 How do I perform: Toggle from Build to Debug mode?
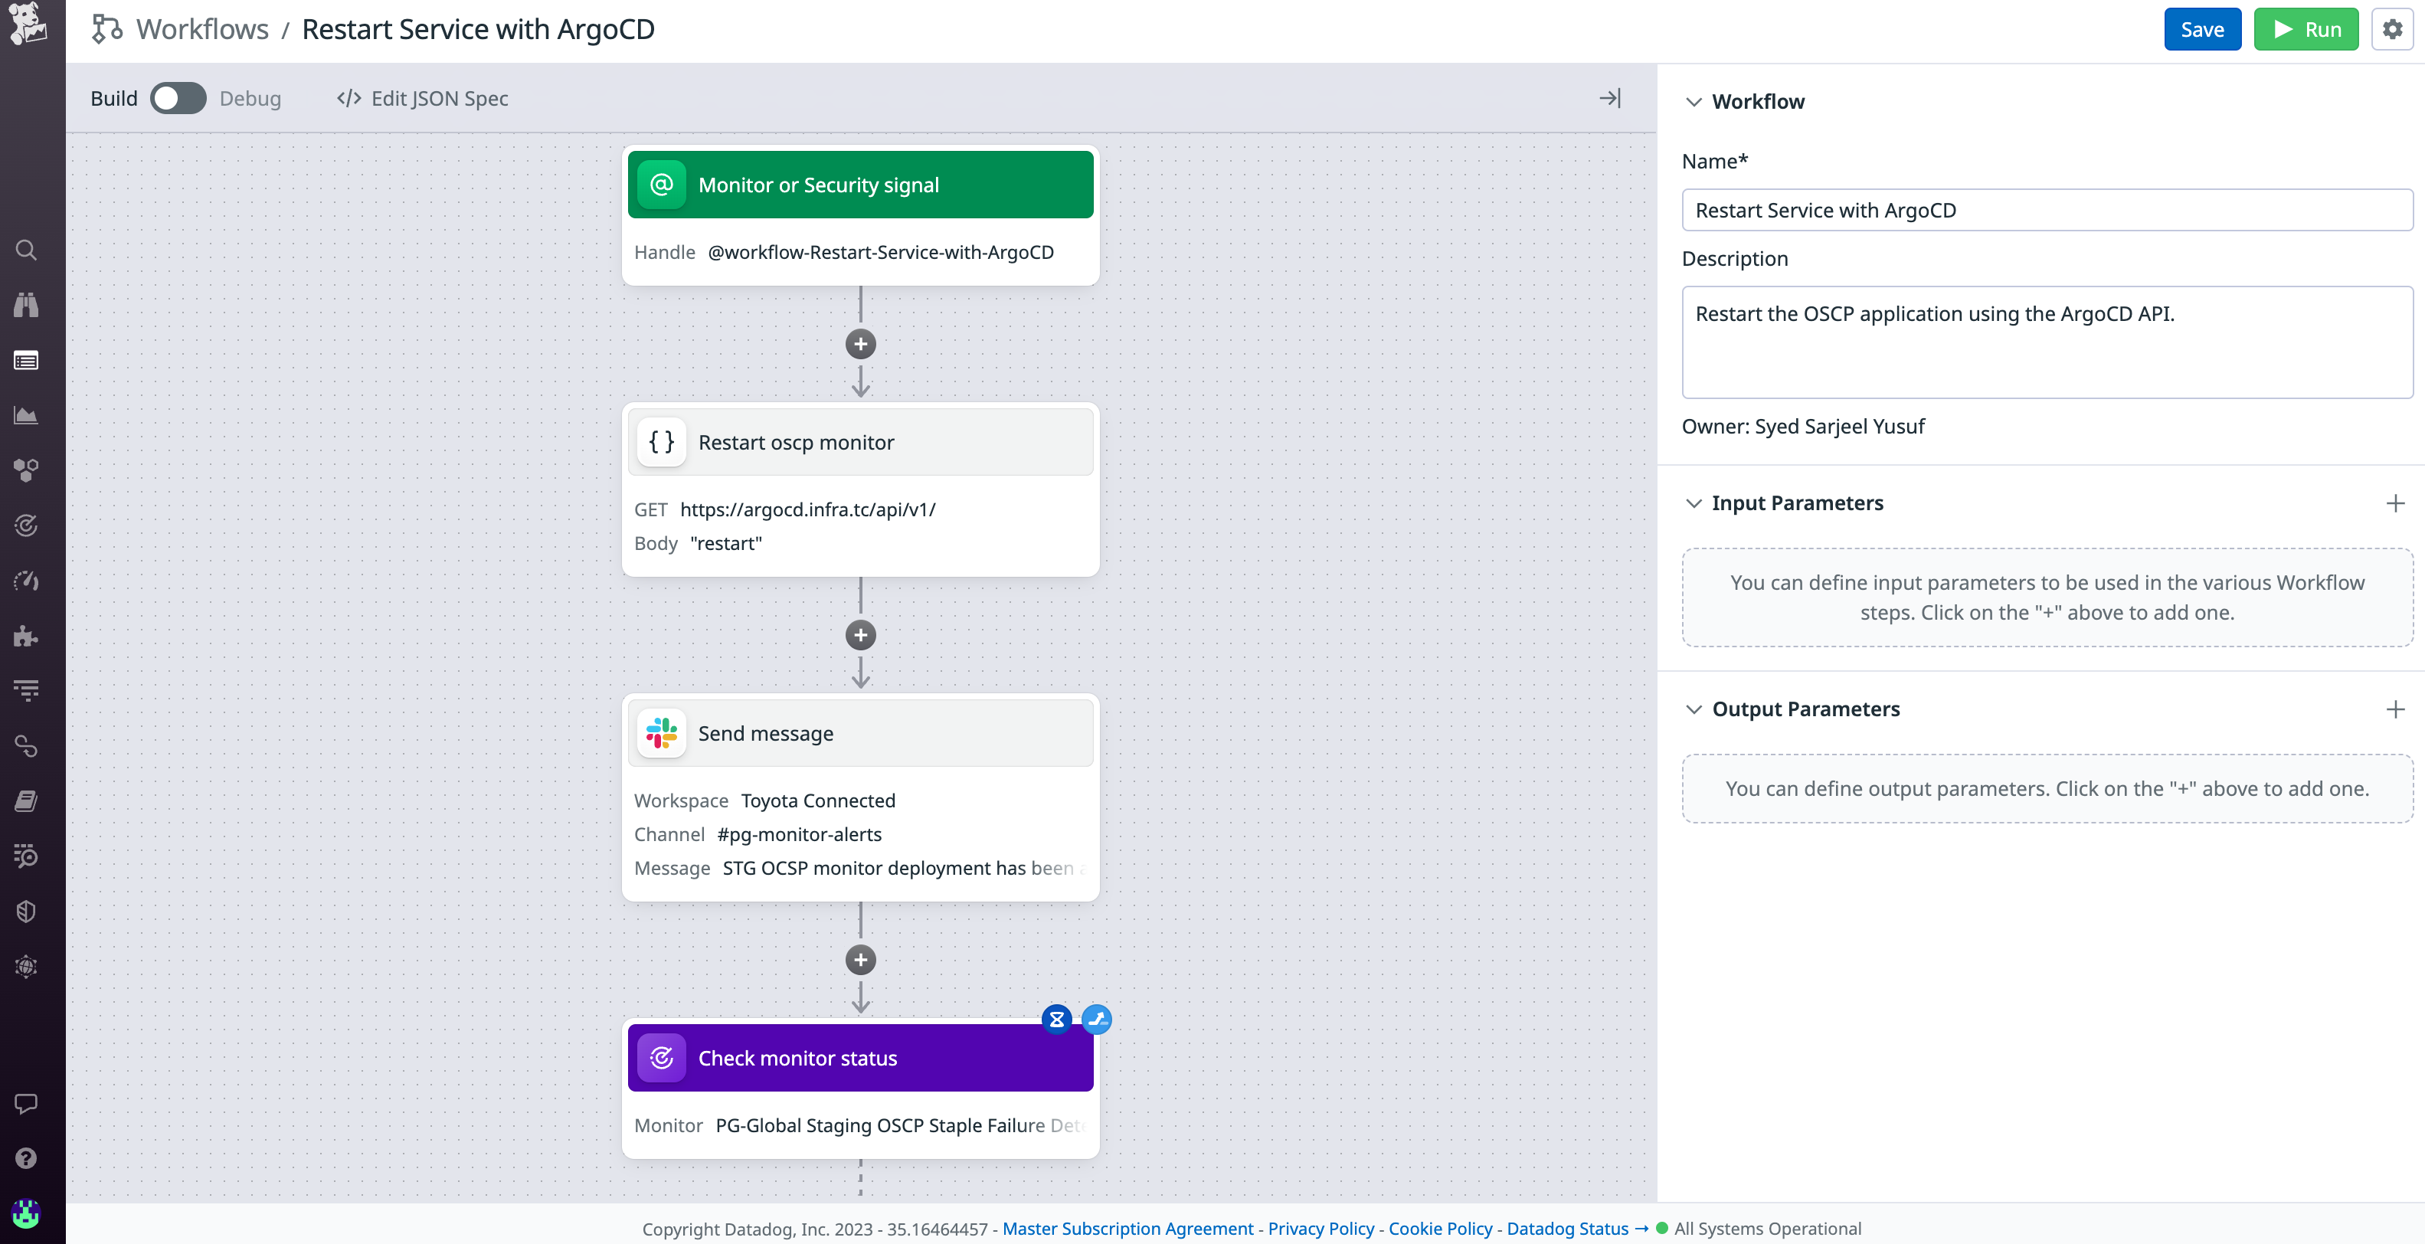(178, 98)
